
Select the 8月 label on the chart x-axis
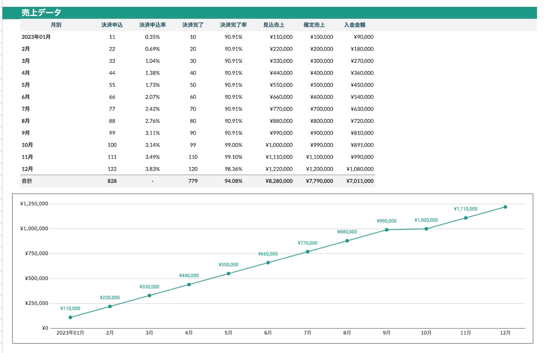coord(347,333)
